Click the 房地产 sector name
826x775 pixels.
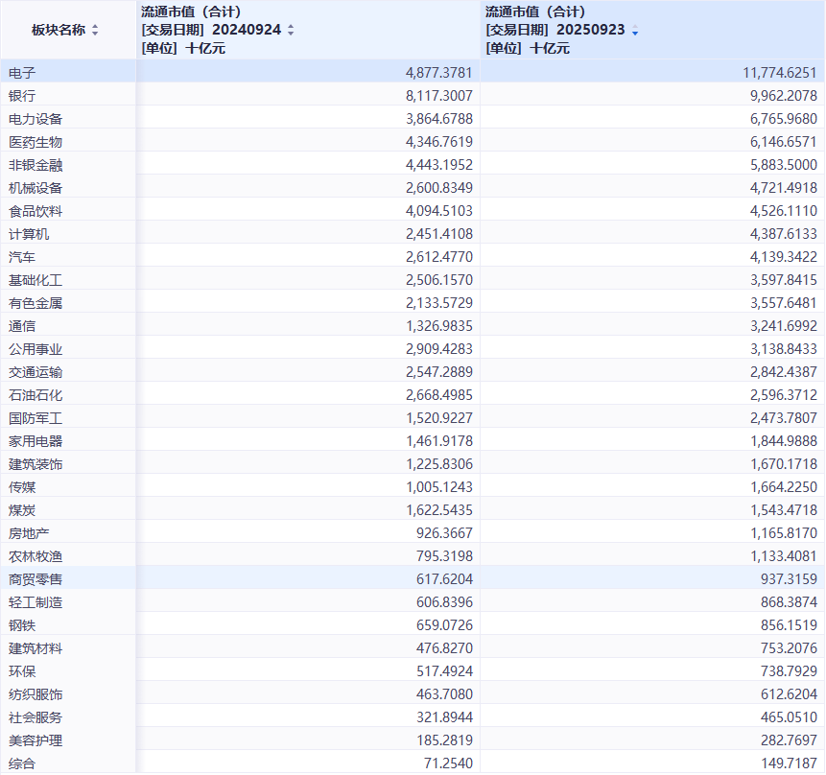[29, 533]
